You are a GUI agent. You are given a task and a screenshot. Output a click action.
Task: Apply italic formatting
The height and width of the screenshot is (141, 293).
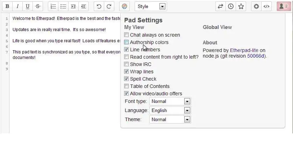(x=17, y=6)
